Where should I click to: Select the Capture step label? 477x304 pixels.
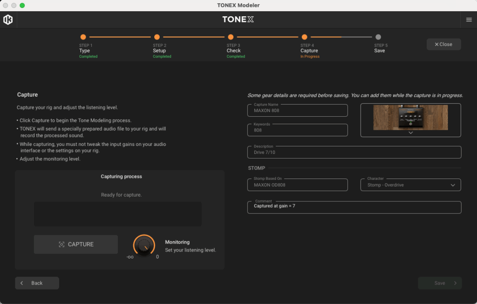309,51
